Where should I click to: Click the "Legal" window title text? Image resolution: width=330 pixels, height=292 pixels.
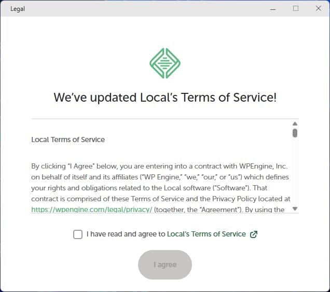pyautogui.click(x=18, y=9)
